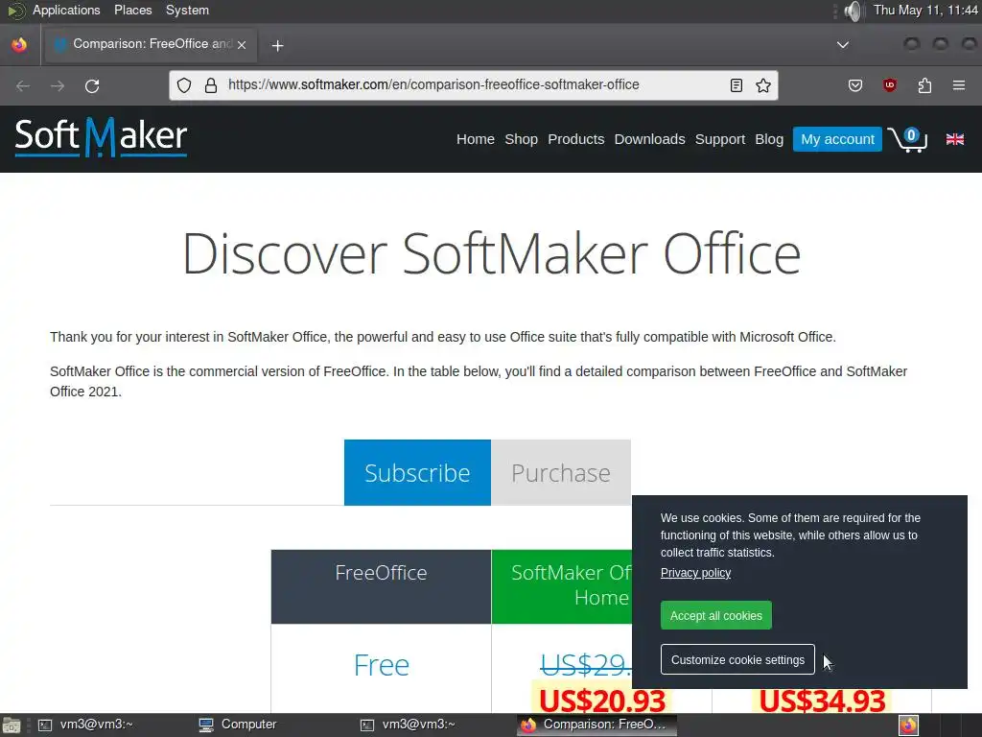Click the forward navigation arrow
This screenshot has width=982, height=737.
pyautogui.click(x=58, y=85)
